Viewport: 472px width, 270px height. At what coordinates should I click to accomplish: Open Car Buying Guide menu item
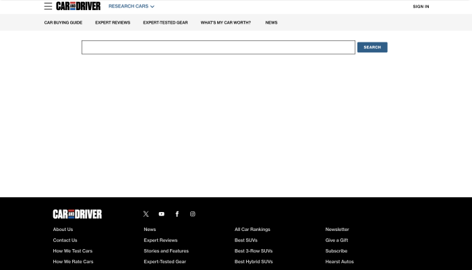[x=63, y=22]
